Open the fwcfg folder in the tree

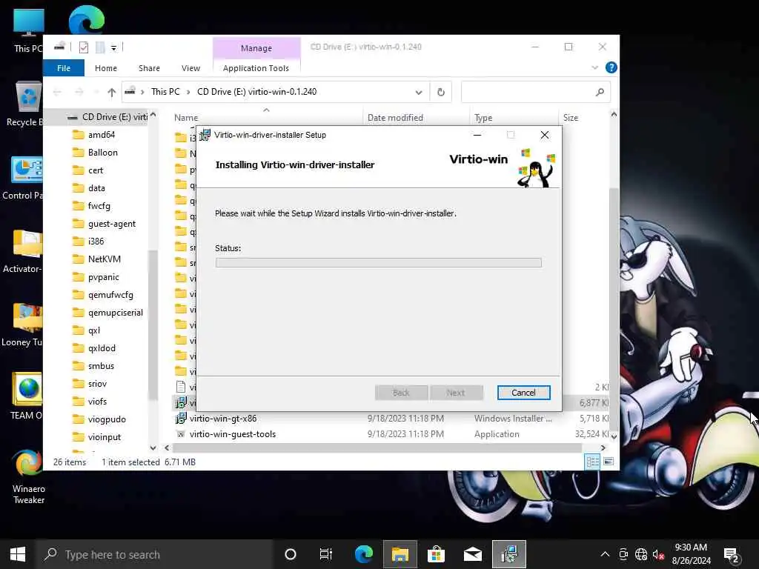(99, 206)
